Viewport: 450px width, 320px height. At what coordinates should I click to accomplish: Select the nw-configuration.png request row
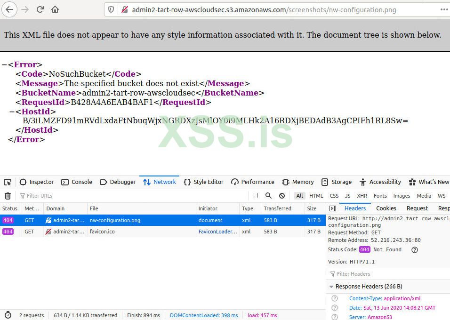pyautogui.click(x=163, y=220)
